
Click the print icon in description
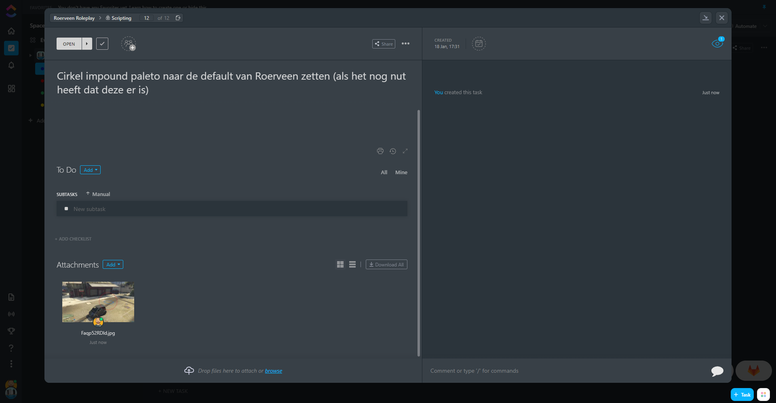[380, 151]
